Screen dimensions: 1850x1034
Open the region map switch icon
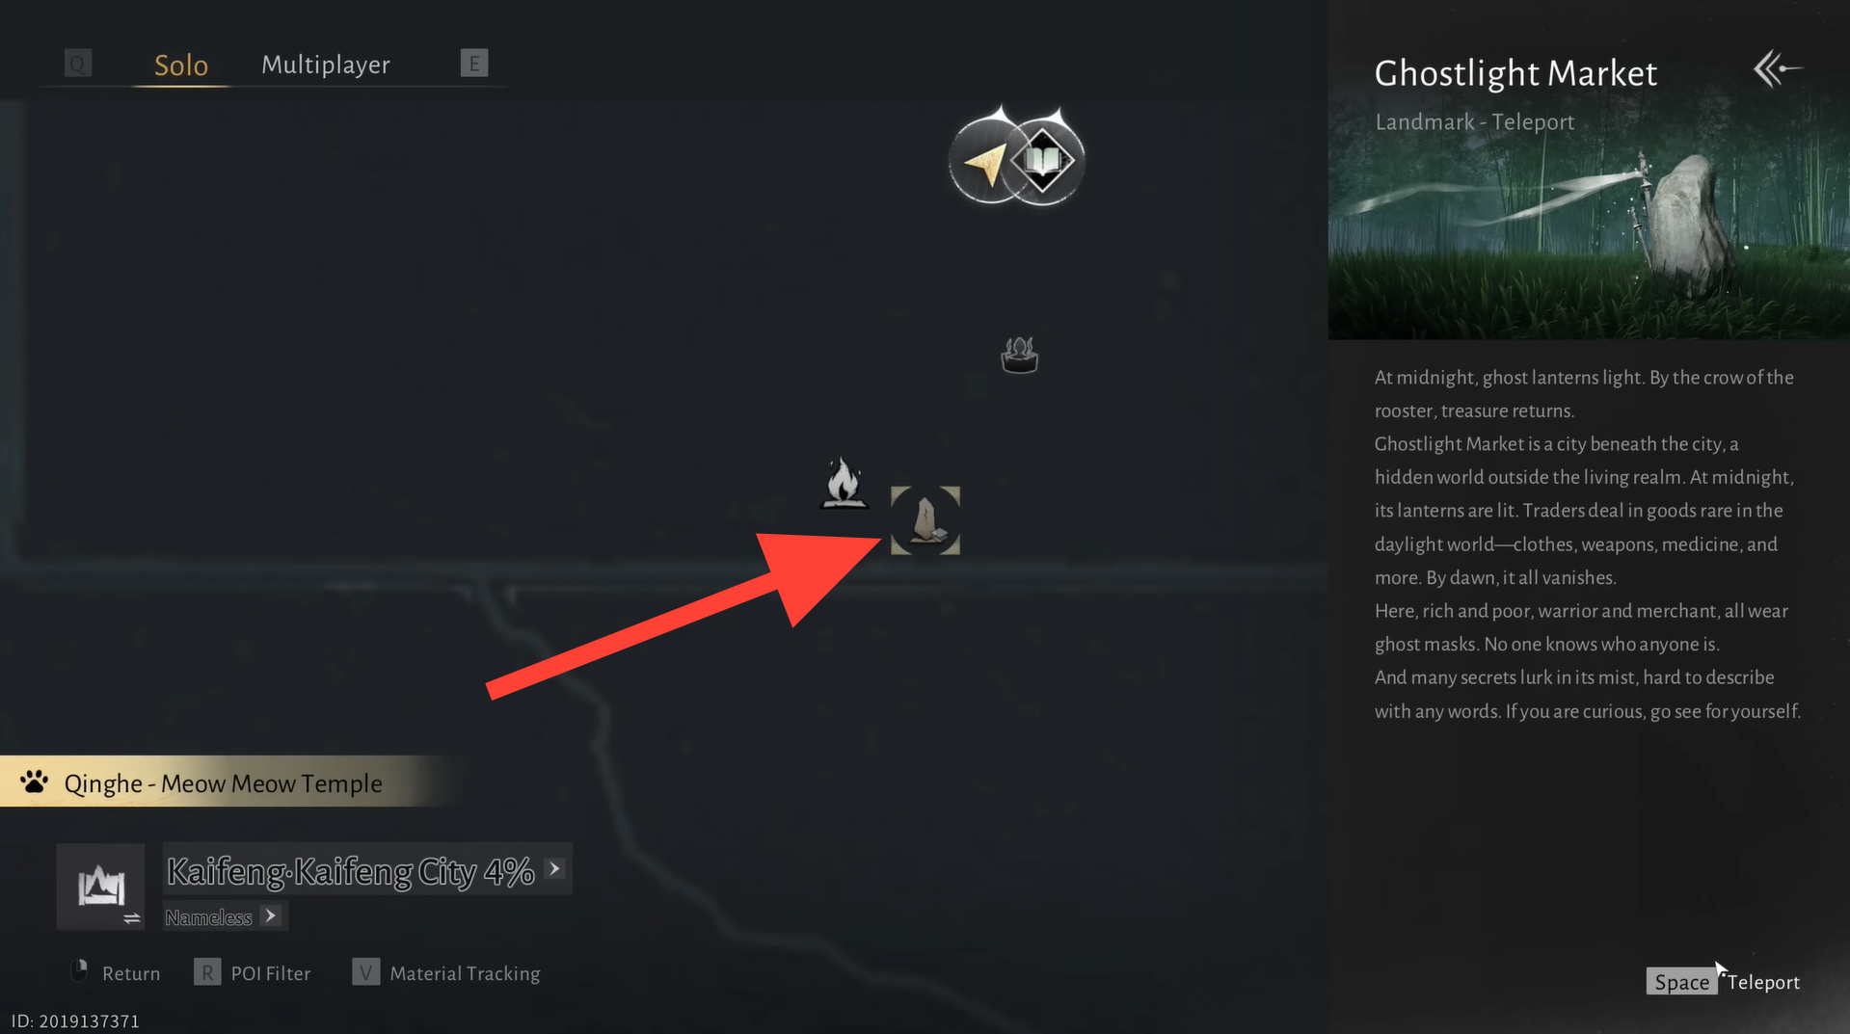click(x=100, y=887)
